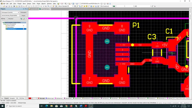192x108 pixels.
Task: Open Microsoft Edge from the taskbar
Action: point(47,106)
